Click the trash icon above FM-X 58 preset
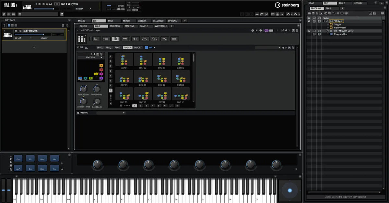This screenshot has width=389, height=203. coord(101,54)
